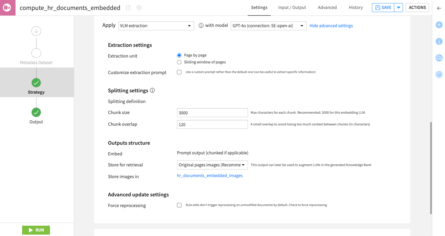Select the Sliding window of pages option
Screen dimensions: 445x236
(x=179, y=62)
